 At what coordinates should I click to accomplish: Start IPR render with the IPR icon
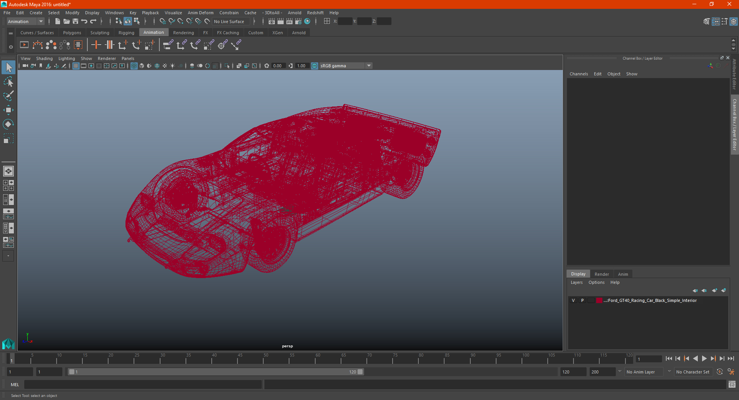(289, 22)
